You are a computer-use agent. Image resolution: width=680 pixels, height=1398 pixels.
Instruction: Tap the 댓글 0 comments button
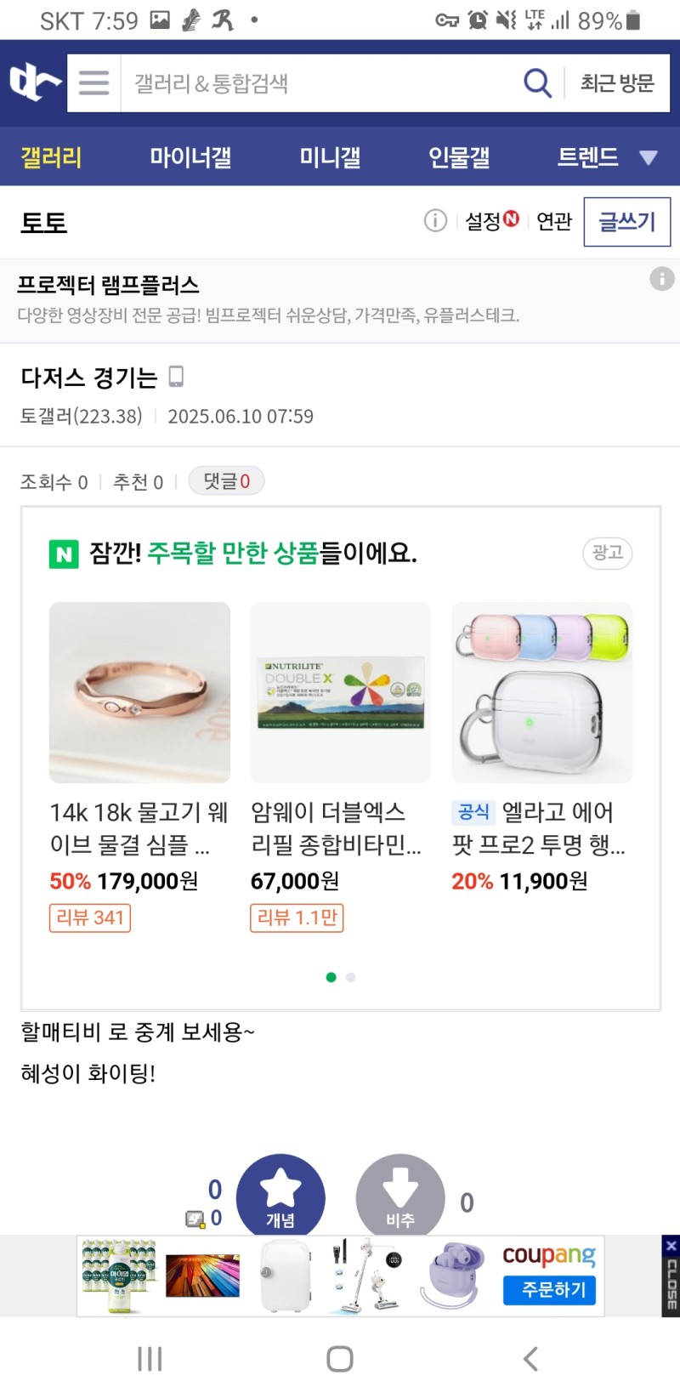[x=226, y=481]
